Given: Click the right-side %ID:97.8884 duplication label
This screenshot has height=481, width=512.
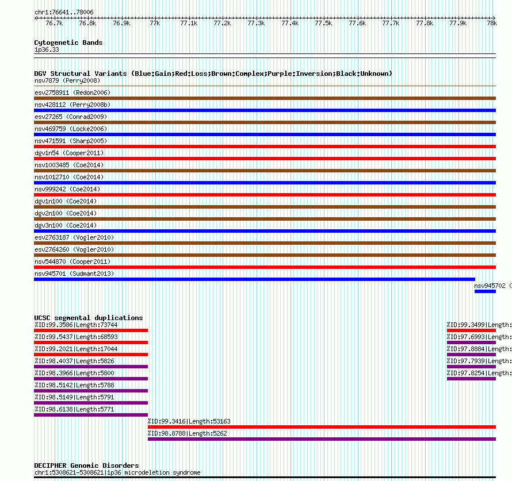Looking at the screenshot, I should pos(479,349).
